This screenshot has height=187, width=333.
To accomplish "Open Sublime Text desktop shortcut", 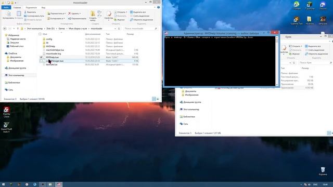I will pyautogui.click(x=297, y=22).
